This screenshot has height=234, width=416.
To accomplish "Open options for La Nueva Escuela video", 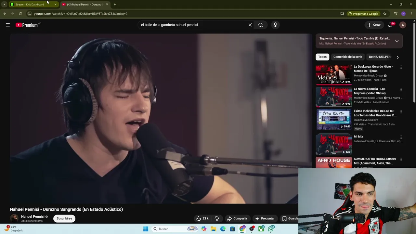I will tap(401, 89).
